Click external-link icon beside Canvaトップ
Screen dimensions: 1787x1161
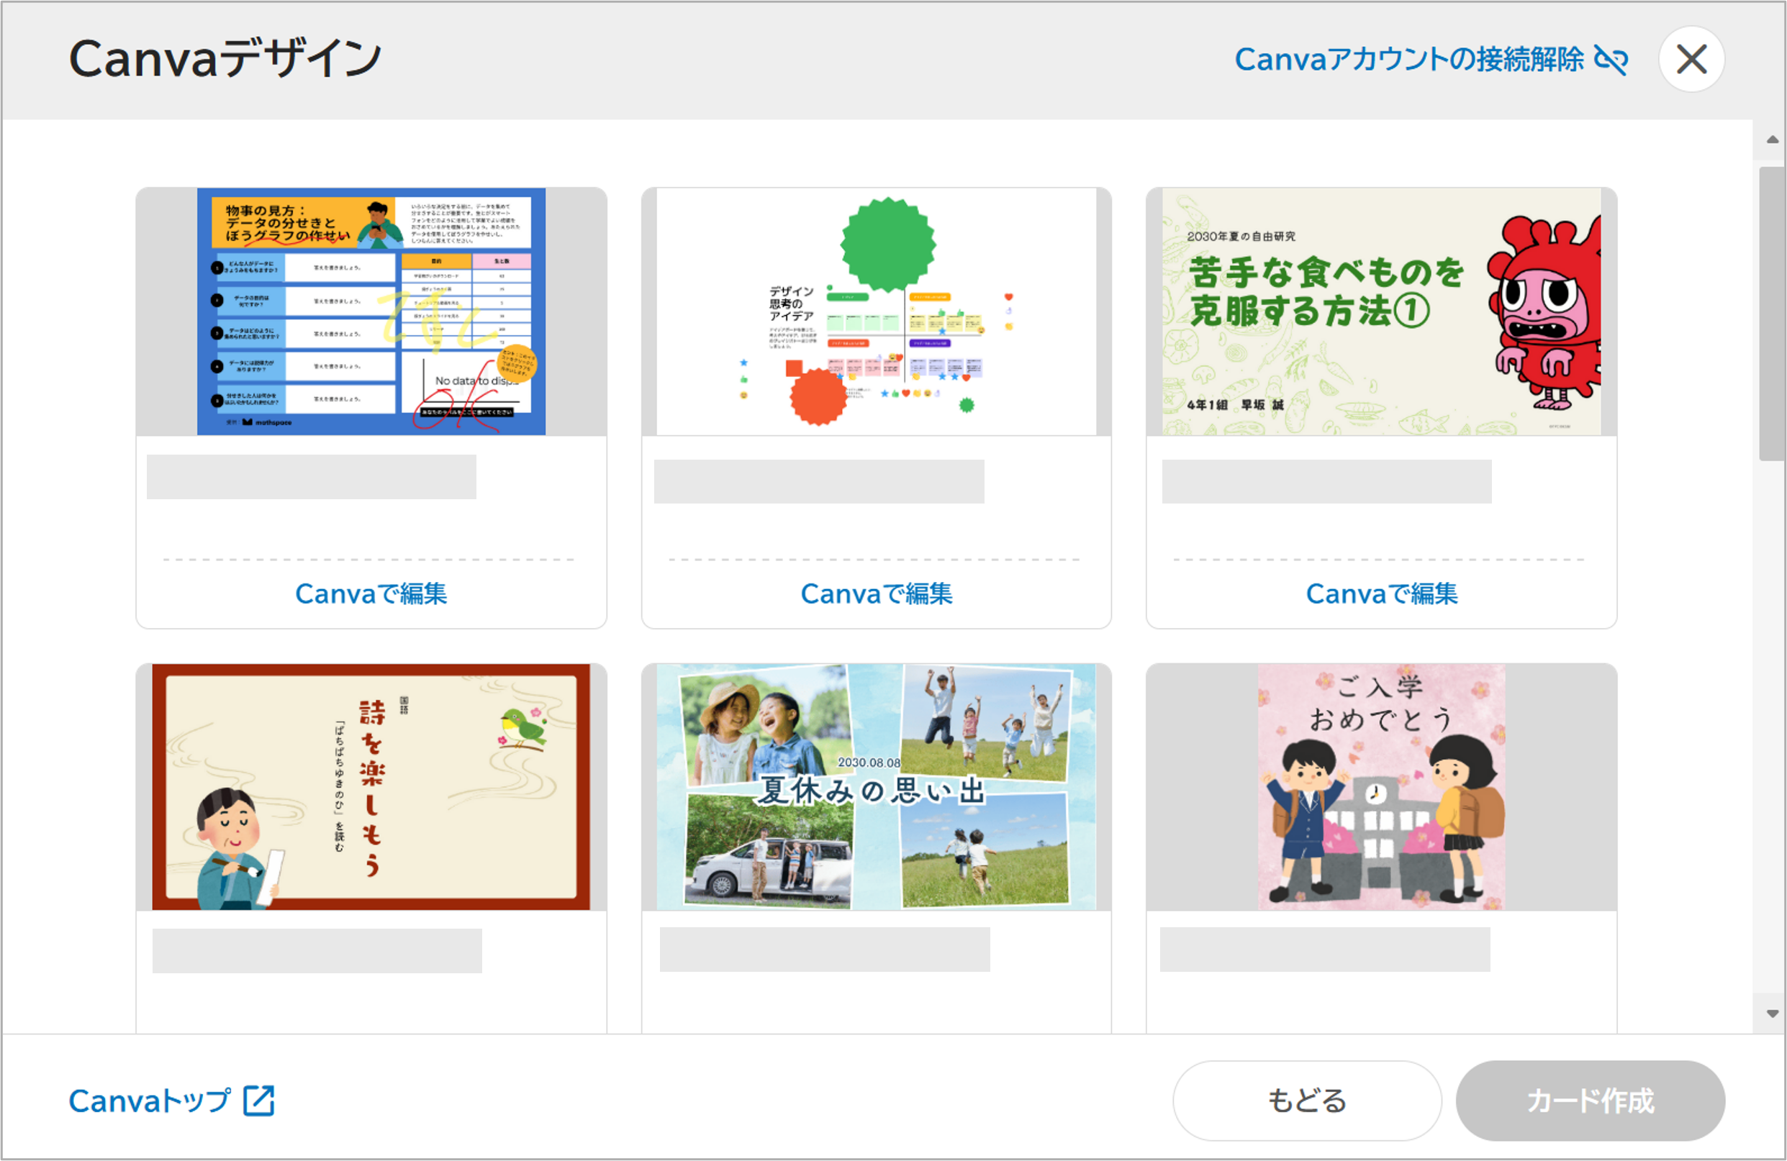pos(259,1100)
